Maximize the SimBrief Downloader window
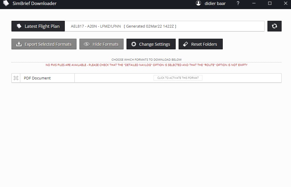This screenshot has height=187, width=291. (x=270, y=3)
